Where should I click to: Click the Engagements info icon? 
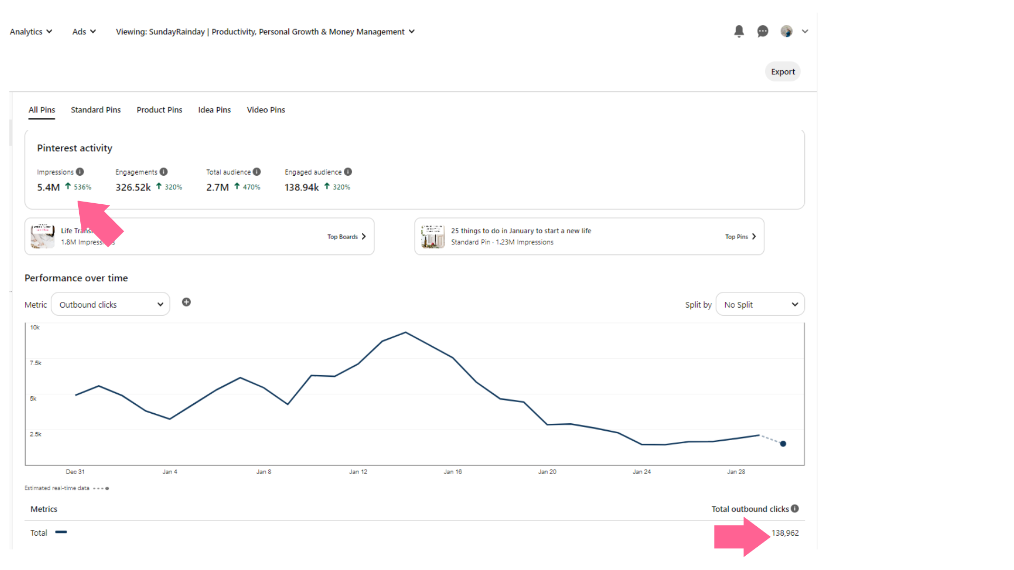(164, 172)
